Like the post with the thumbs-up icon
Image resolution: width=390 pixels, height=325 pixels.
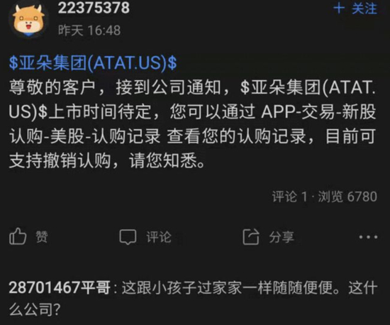(x=18, y=236)
